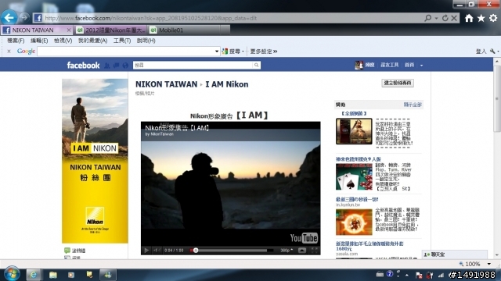The height and width of the screenshot is (281, 501).
Task: Click 登入 on the Google toolbar
Action: [481, 52]
